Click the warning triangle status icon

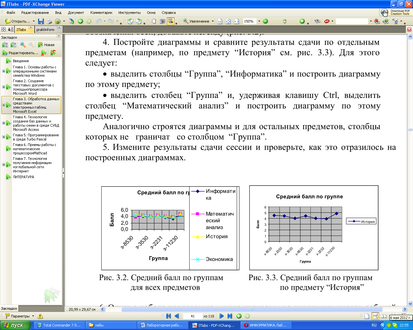tap(40, 316)
